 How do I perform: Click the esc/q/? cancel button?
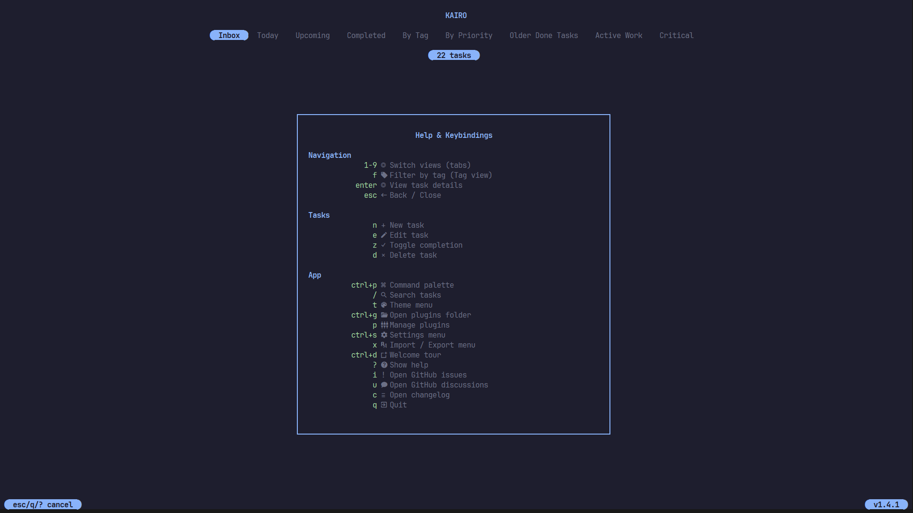[43, 505]
